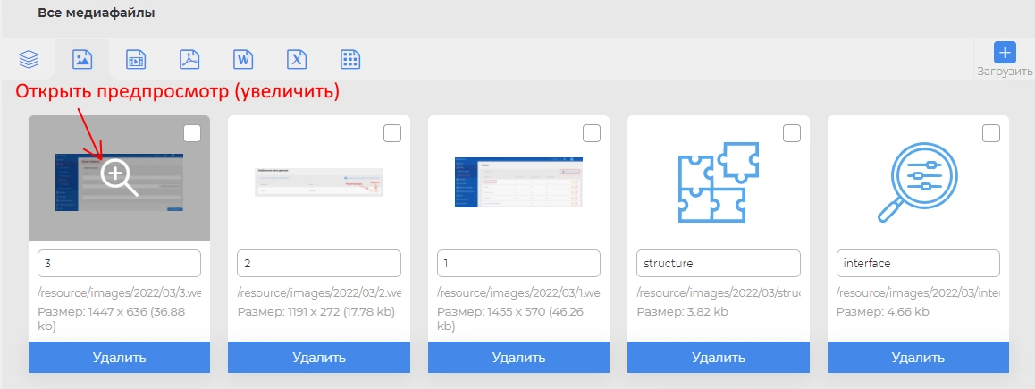Enable checkbox for interface image card
Screen dimensions: 1035x389
pos(991,133)
